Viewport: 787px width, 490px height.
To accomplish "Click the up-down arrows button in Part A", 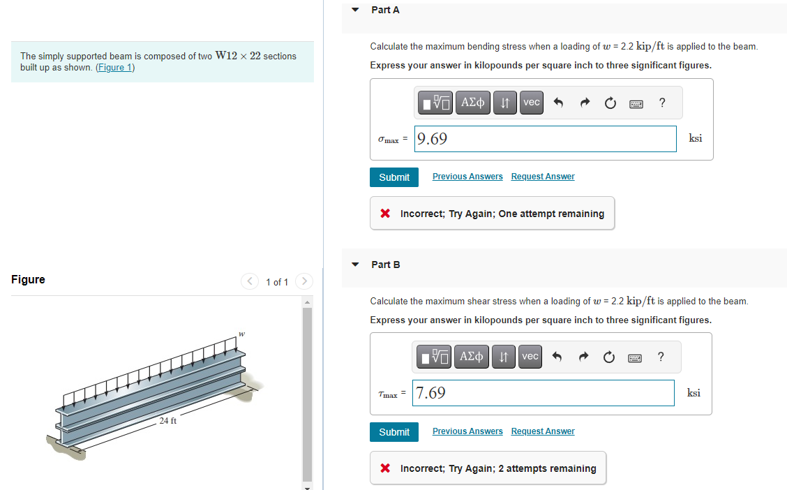I will coord(505,103).
